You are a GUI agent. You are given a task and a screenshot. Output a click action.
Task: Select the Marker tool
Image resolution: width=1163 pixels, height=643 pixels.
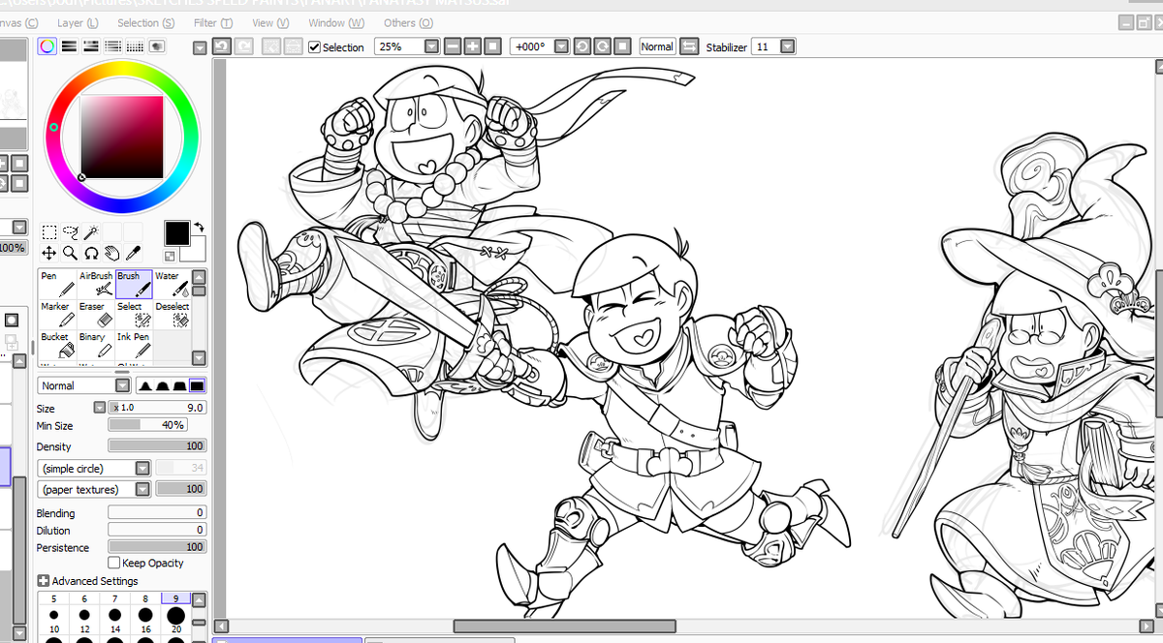[x=57, y=314]
